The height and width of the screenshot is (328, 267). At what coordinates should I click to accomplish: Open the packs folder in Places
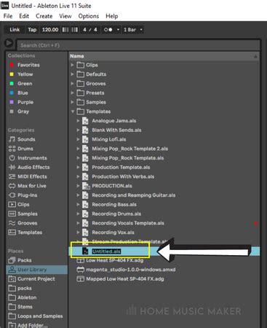20,288
